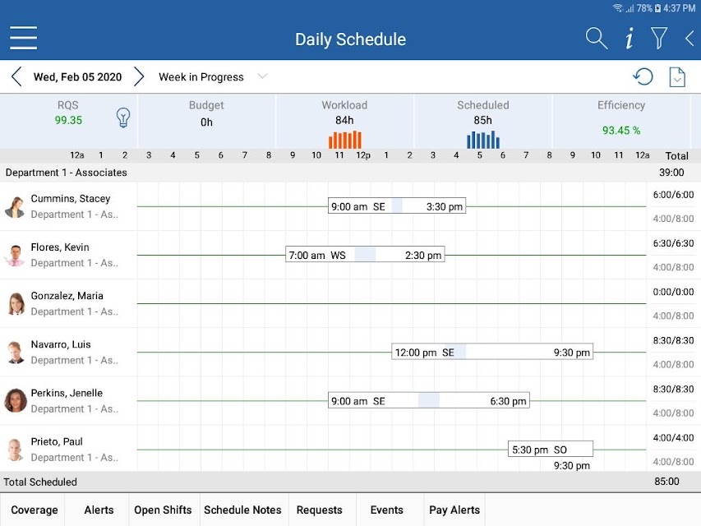Open the hamburger navigation menu
The height and width of the screenshot is (526, 701).
(x=23, y=38)
